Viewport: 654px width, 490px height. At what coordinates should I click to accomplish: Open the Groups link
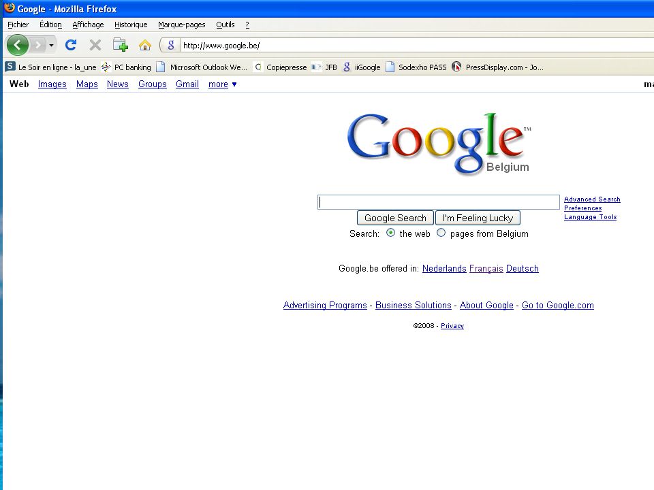(152, 84)
